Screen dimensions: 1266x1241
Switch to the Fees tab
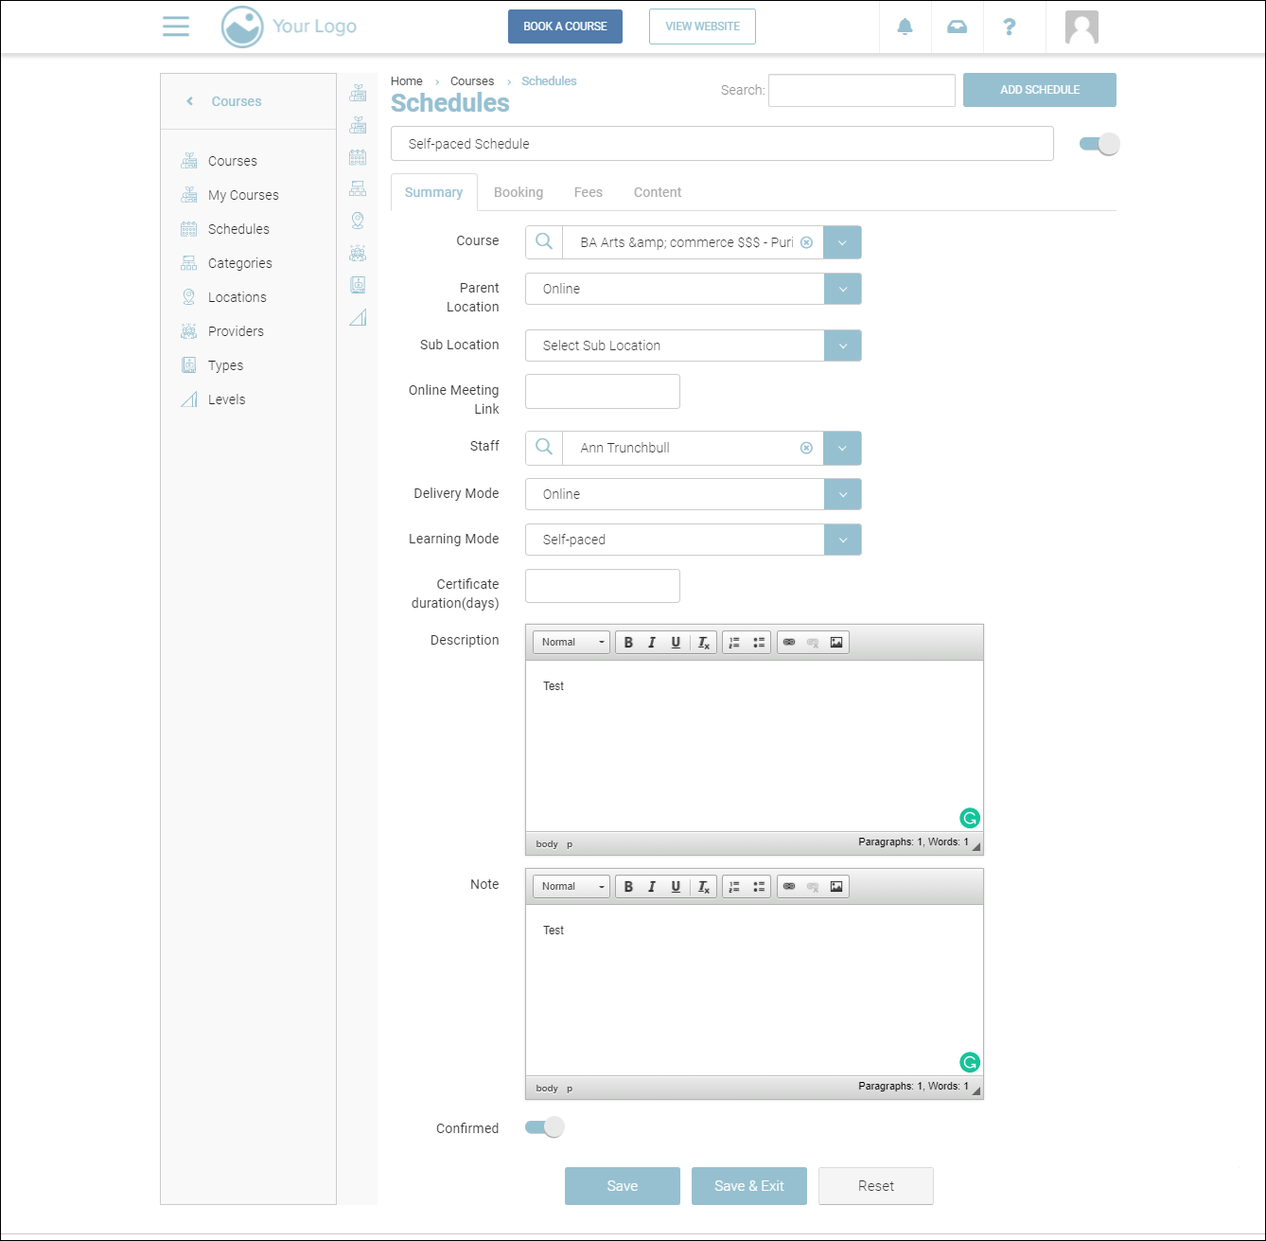pyautogui.click(x=588, y=192)
